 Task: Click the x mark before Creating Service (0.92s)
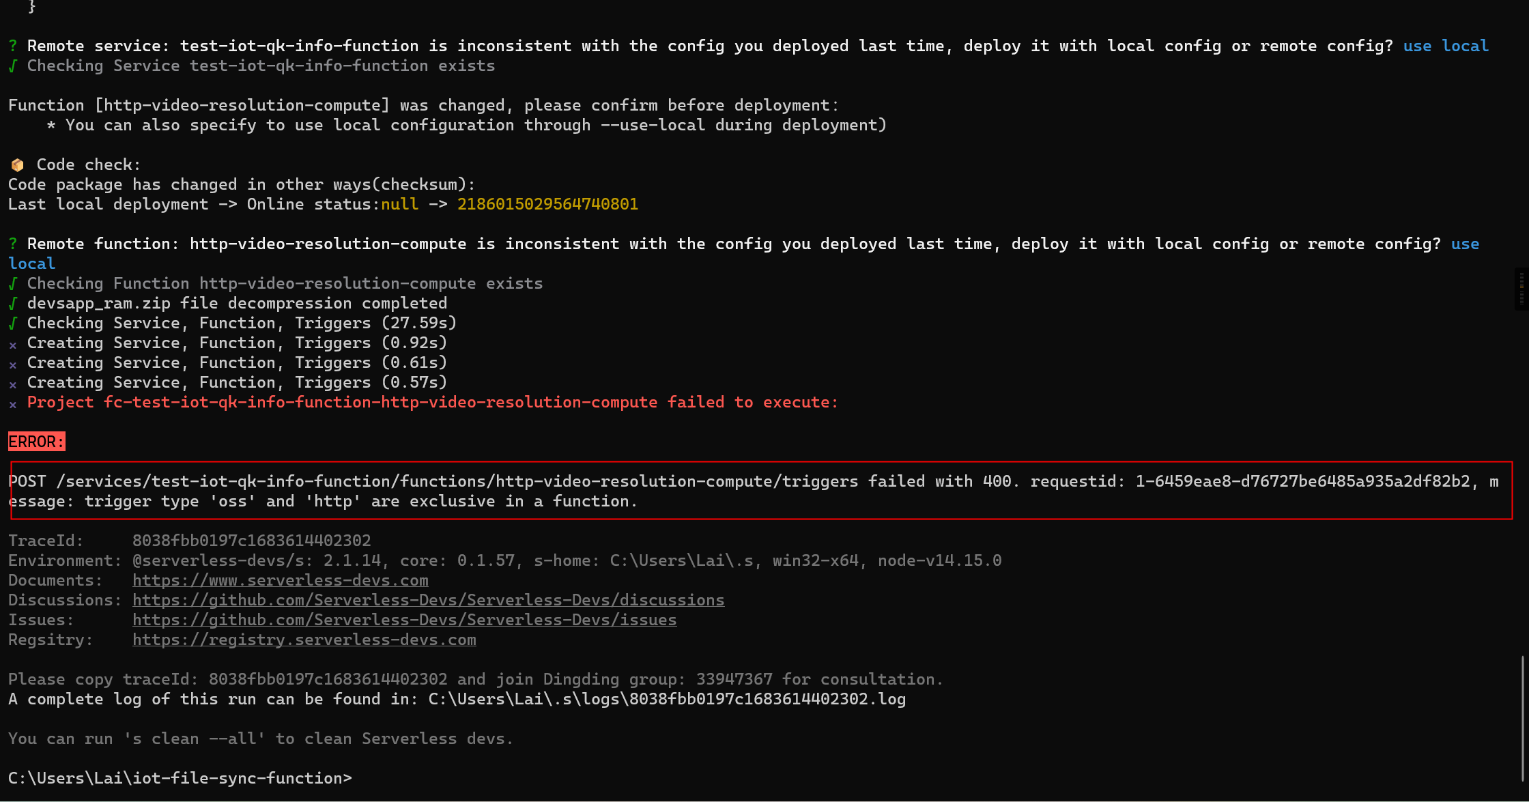point(12,345)
